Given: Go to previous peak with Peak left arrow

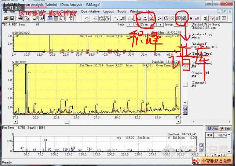Looking at the screenshot, I should coord(130,24).
